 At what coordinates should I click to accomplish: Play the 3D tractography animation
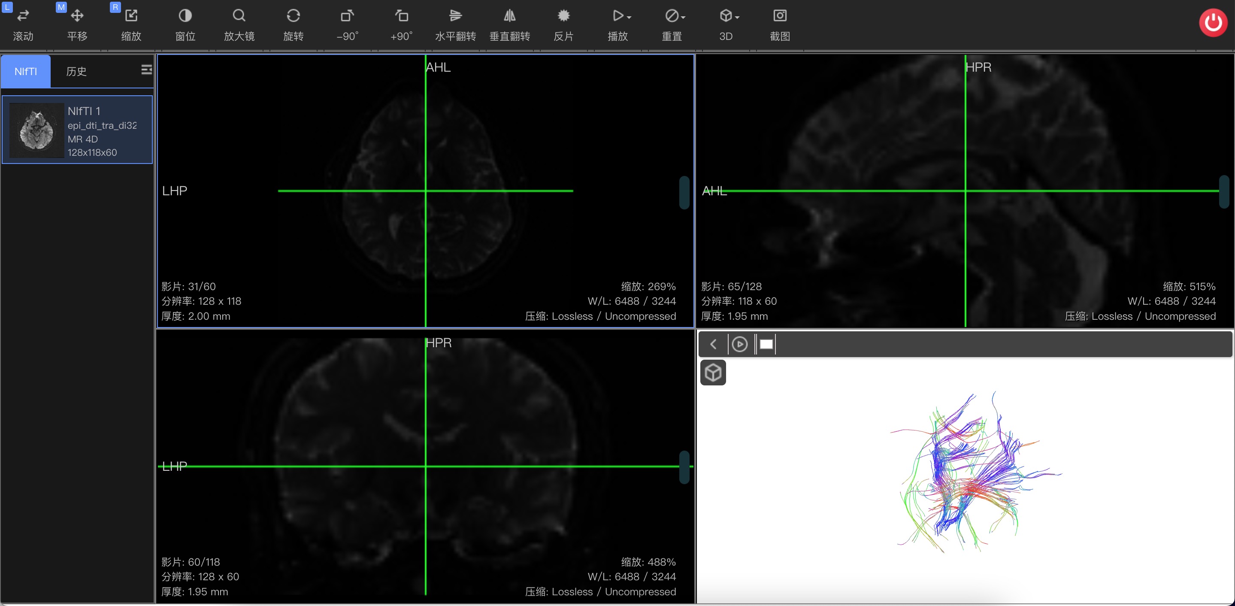tap(740, 344)
